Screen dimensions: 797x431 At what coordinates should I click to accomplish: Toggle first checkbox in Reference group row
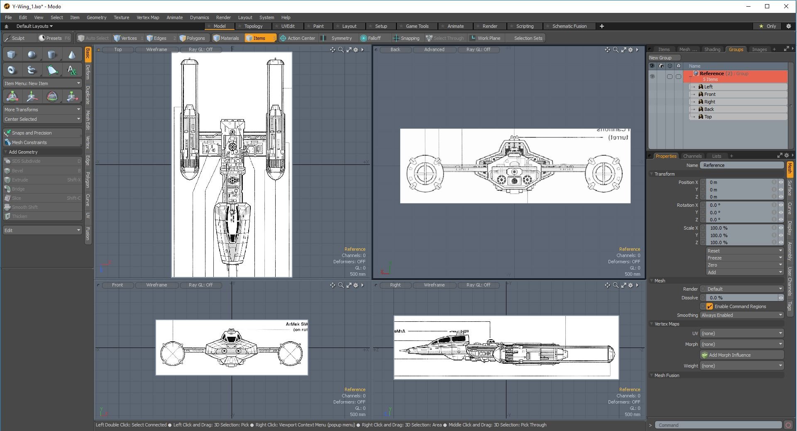669,76
